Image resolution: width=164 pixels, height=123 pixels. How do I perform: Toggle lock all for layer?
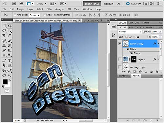tap(138, 37)
